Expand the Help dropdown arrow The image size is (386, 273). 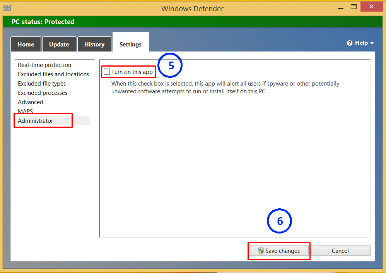click(372, 43)
